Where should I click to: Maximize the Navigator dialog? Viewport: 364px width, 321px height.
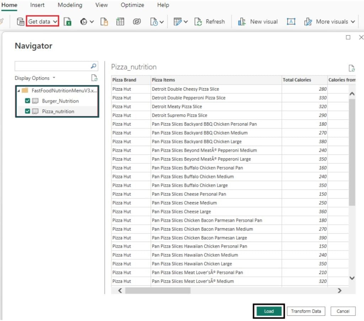pyautogui.click(x=348, y=37)
